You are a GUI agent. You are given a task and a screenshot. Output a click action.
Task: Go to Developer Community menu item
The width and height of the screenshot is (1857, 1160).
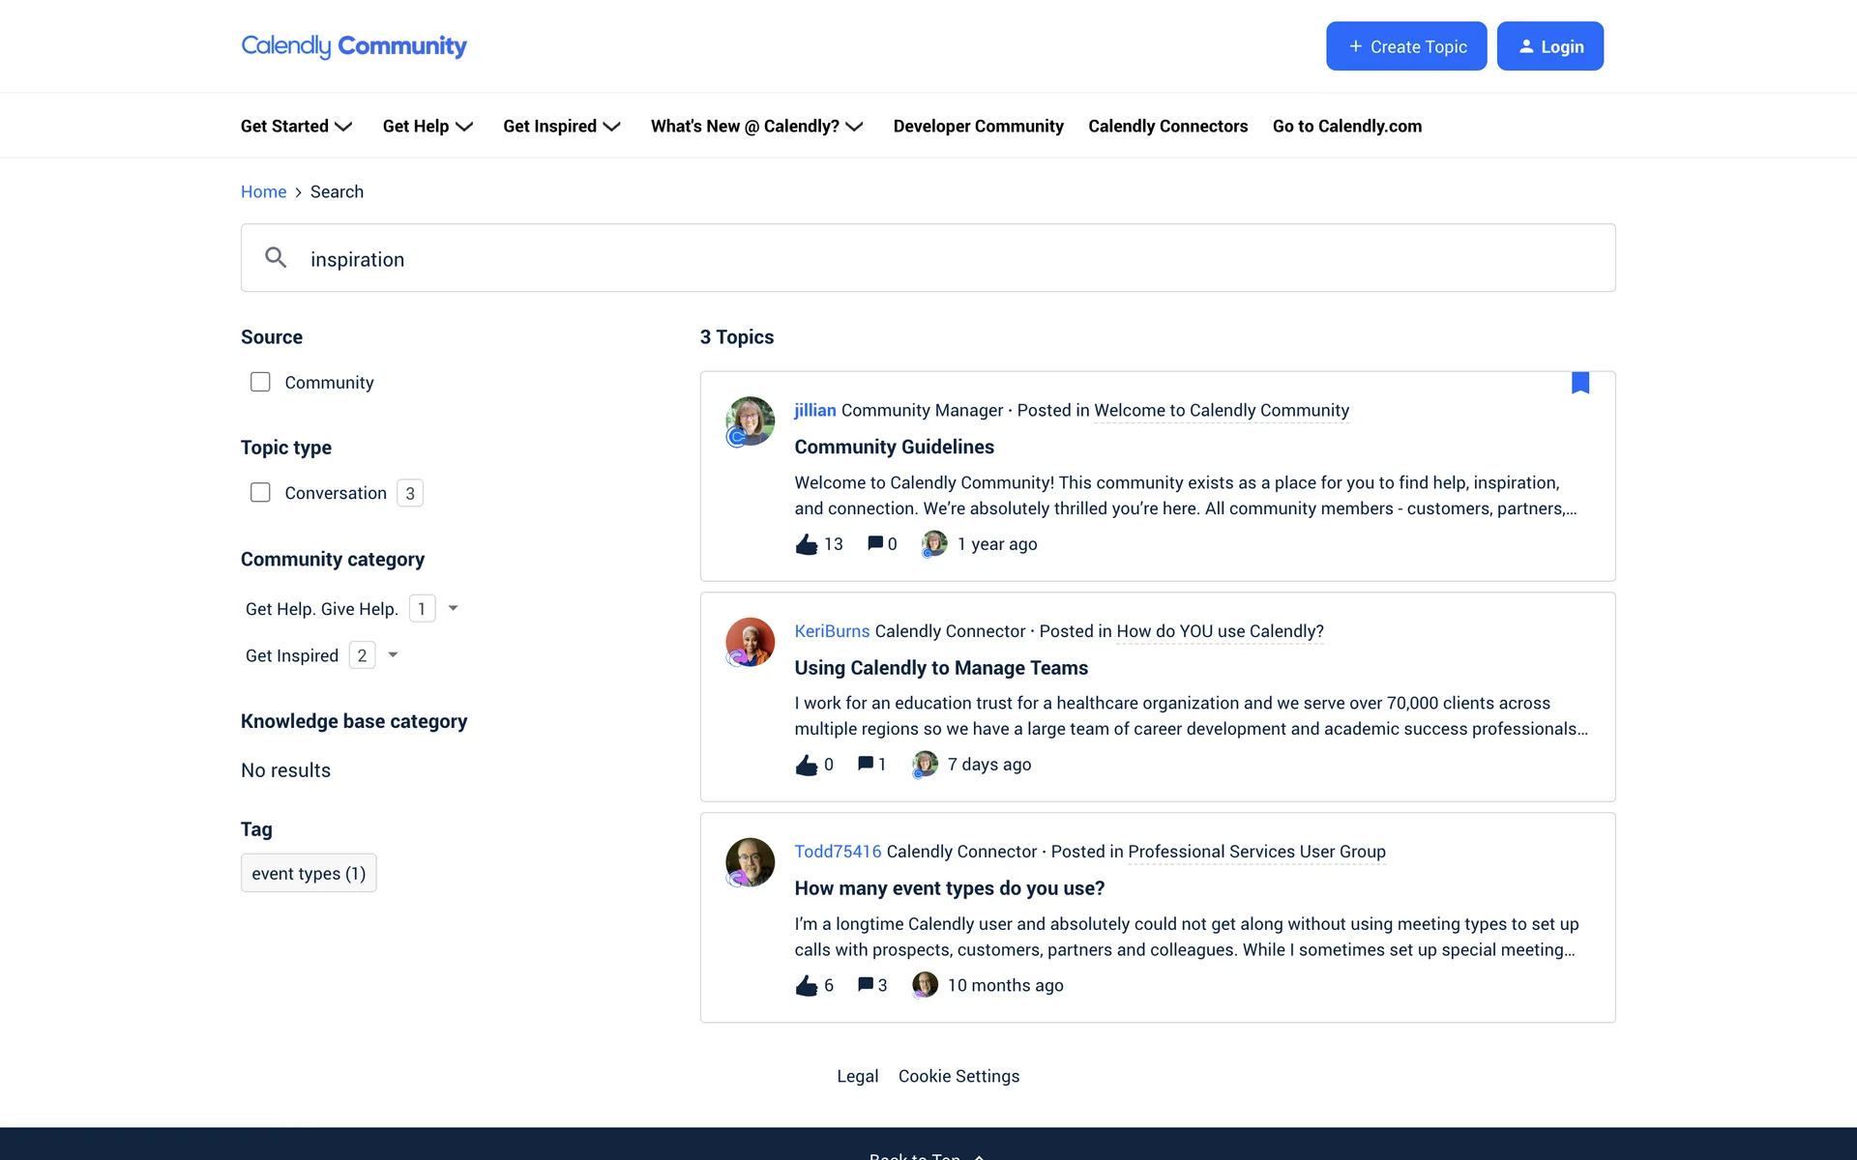click(x=978, y=126)
